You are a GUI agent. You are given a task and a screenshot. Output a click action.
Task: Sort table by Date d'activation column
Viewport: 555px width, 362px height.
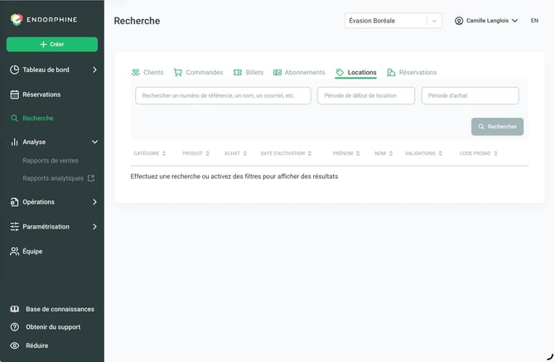286,153
